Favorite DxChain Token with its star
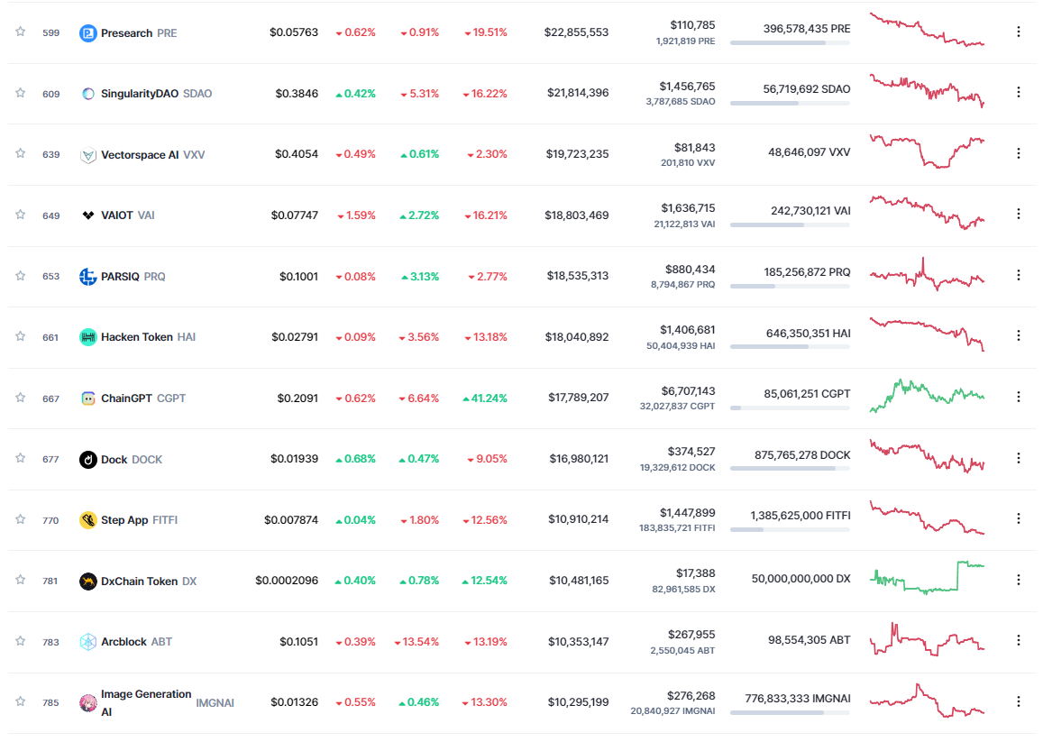The height and width of the screenshot is (742, 1043). [20, 580]
